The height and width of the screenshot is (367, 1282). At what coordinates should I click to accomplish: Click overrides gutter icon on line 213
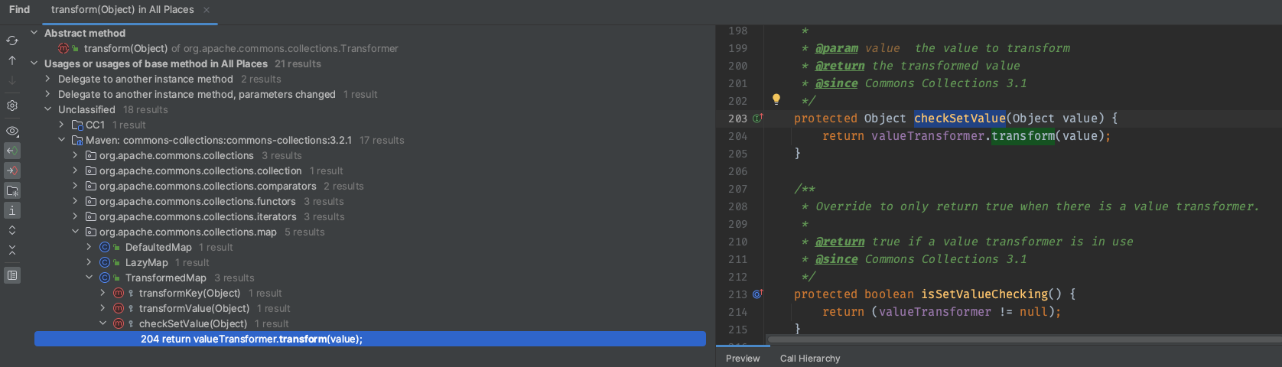pos(757,294)
